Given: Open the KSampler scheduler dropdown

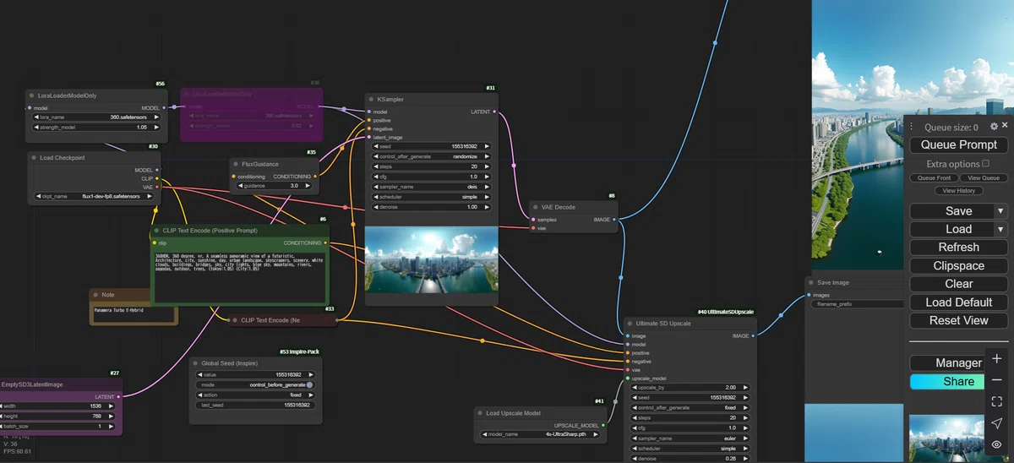Looking at the screenshot, I should point(432,197).
